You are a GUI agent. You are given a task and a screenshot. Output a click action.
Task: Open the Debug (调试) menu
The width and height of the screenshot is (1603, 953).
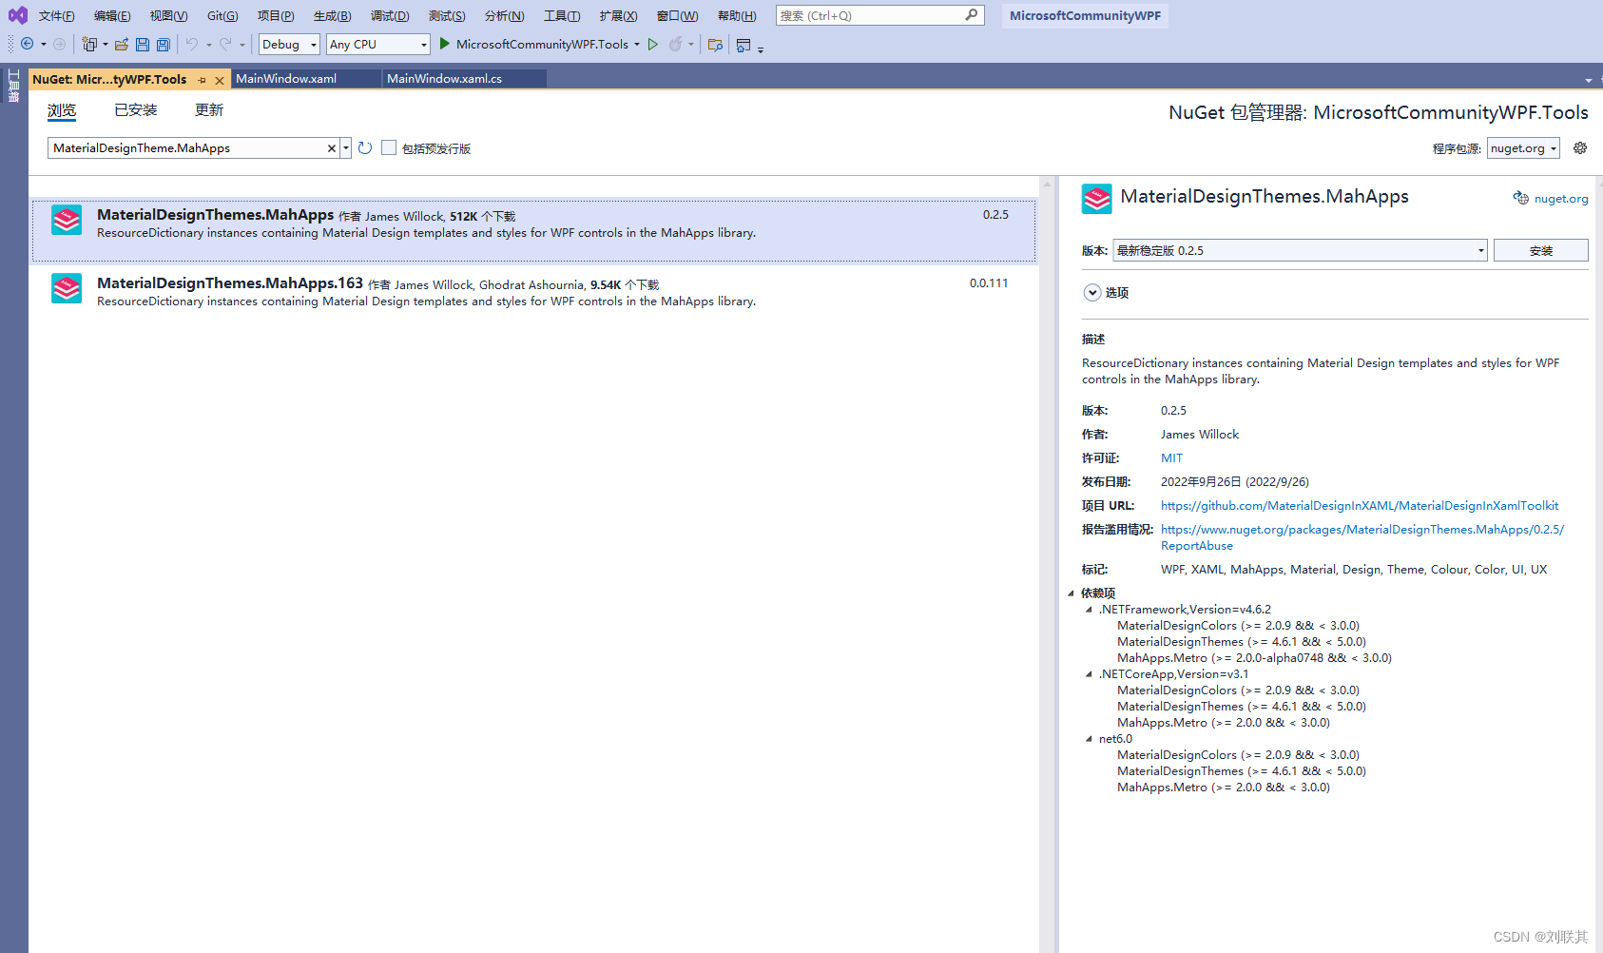point(390,15)
